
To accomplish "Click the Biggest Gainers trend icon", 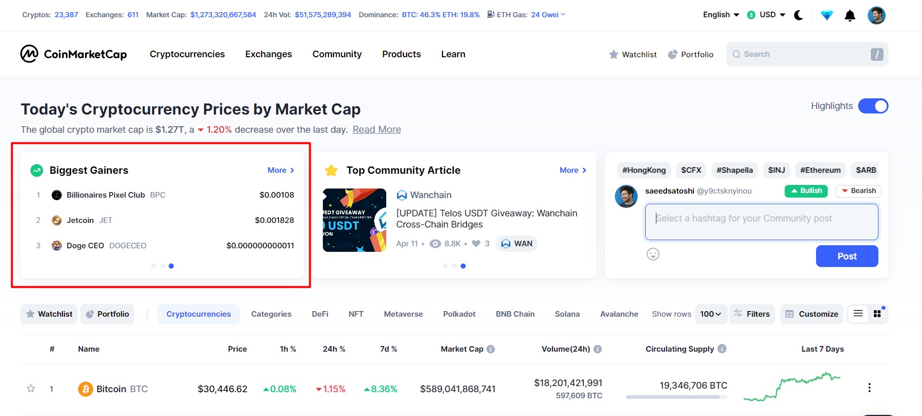I will tap(36, 170).
